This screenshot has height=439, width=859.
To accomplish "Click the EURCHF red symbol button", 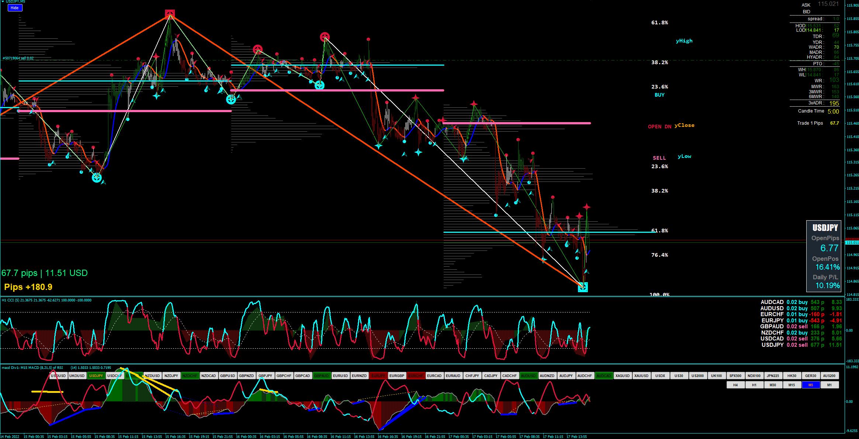I will tap(416, 376).
